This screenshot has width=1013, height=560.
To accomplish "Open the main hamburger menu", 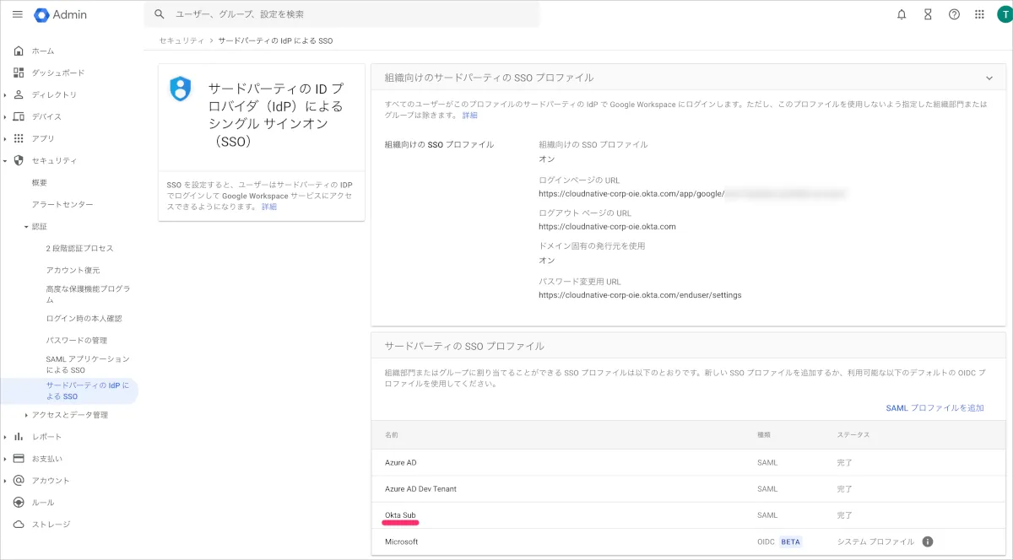I will (x=18, y=14).
